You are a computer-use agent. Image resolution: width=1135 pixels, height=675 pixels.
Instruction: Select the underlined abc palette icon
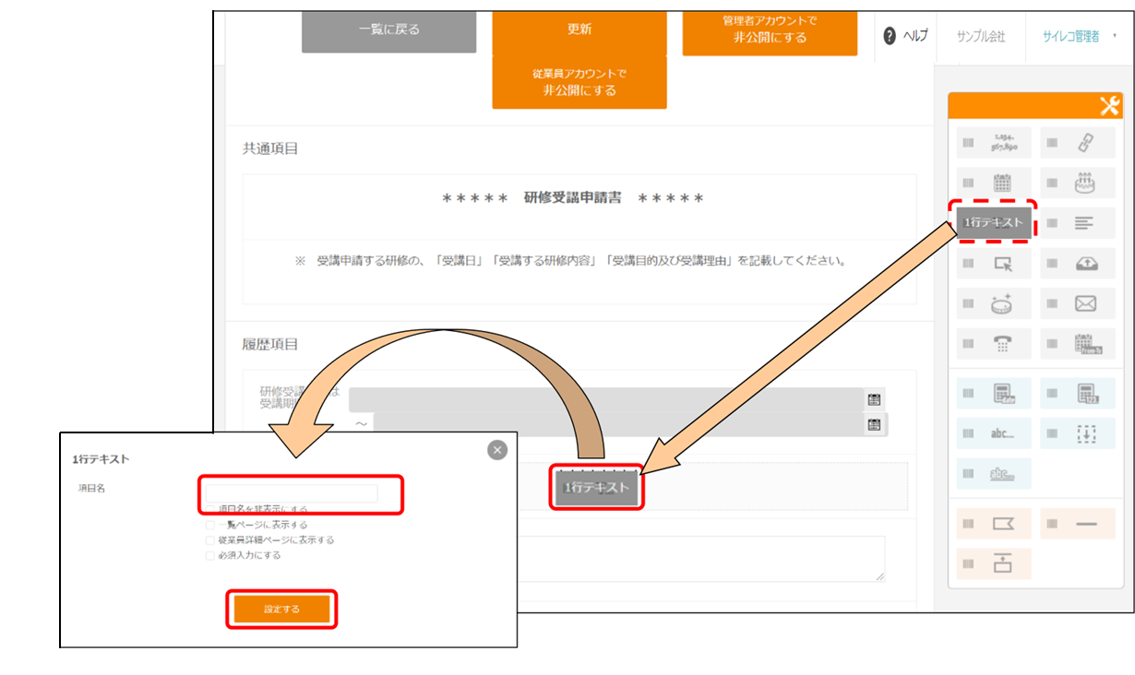pyautogui.click(x=1002, y=473)
